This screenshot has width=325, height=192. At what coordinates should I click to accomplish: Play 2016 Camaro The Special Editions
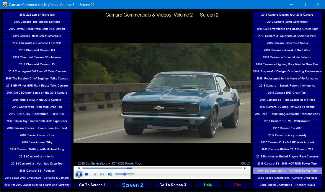coord(37,22)
